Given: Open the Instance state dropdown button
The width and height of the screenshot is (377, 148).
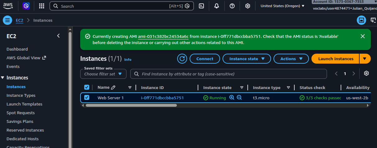Looking at the screenshot, I should [x=247, y=59].
